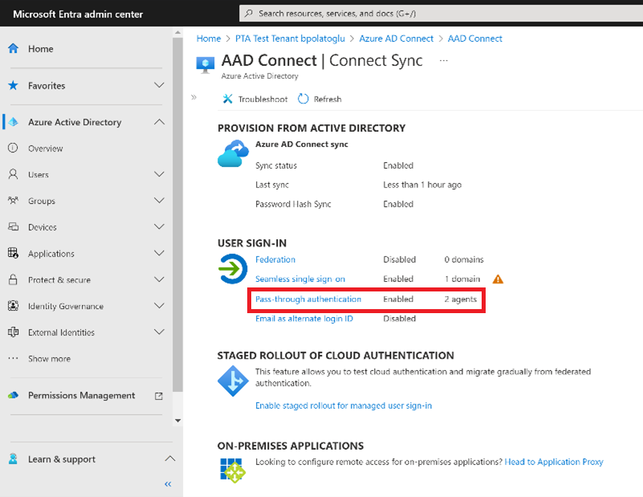643x497 pixels.
Task: Collapse the Azure Active Directory section
Action: (159, 122)
